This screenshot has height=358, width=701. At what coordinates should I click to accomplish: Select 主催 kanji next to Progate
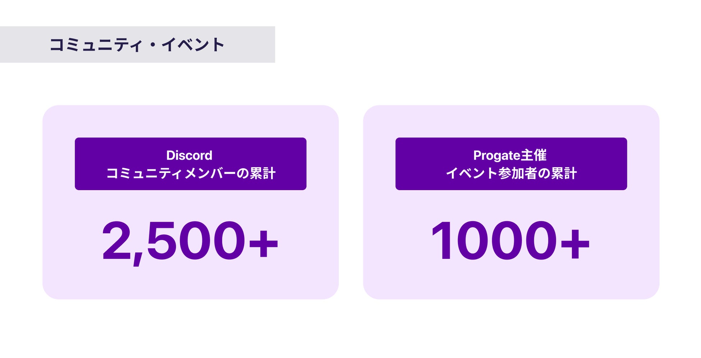[533, 155]
